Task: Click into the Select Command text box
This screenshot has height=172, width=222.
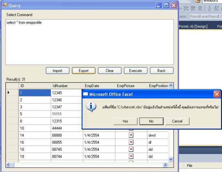Action: [x=90, y=42]
